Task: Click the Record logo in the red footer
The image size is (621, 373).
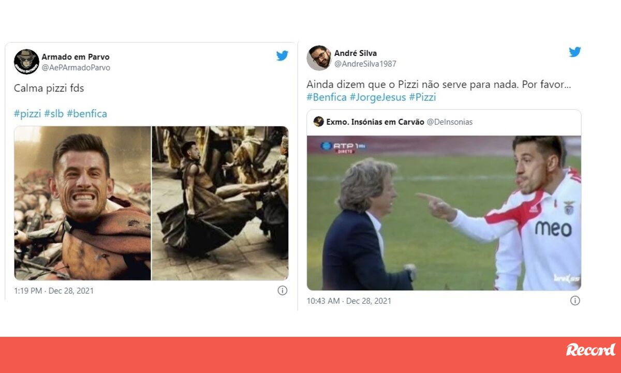Action: coord(590,350)
